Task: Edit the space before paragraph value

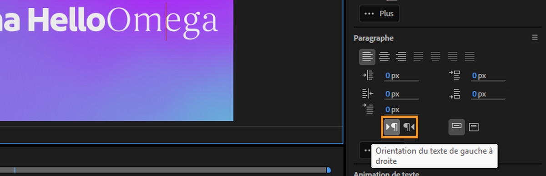Action: click(488, 76)
